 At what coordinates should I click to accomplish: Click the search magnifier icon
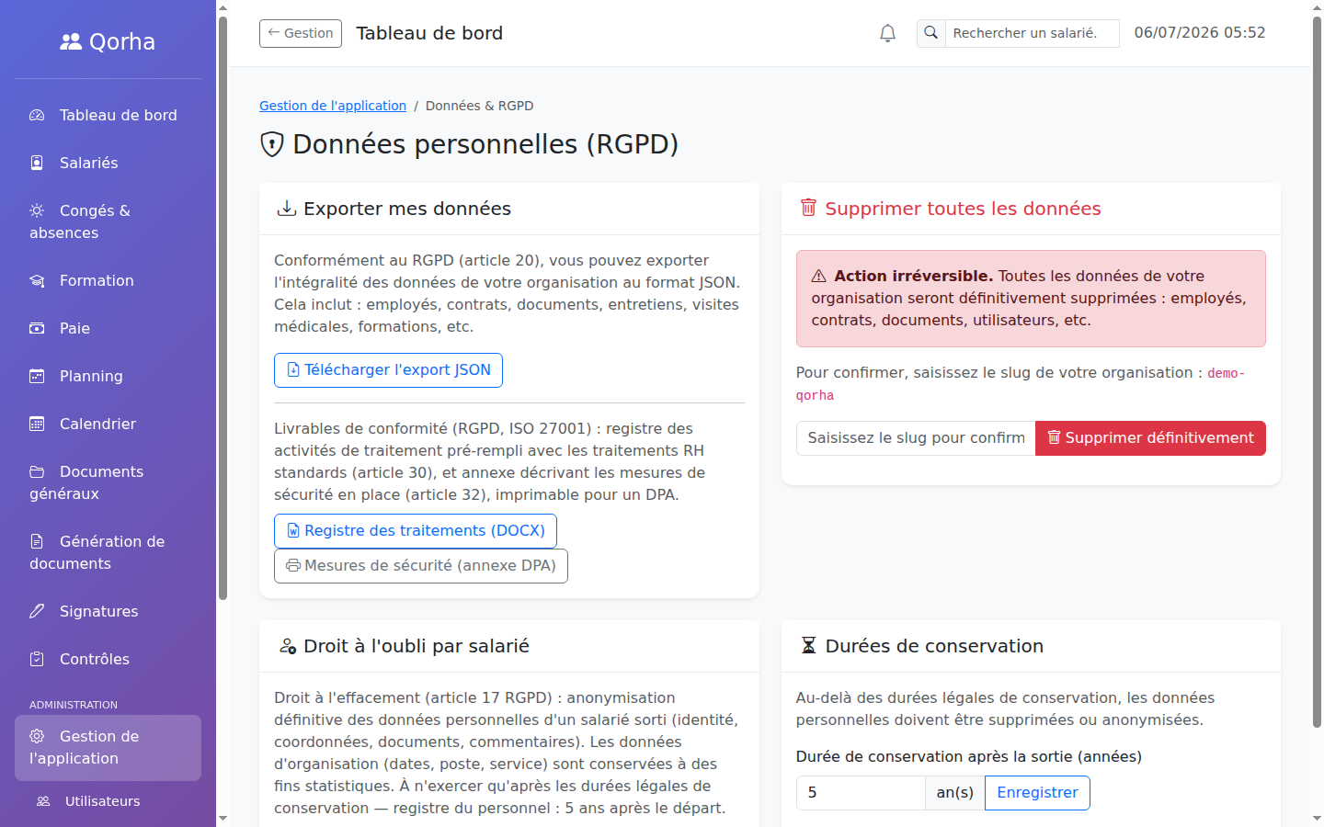(x=930, y=33)
